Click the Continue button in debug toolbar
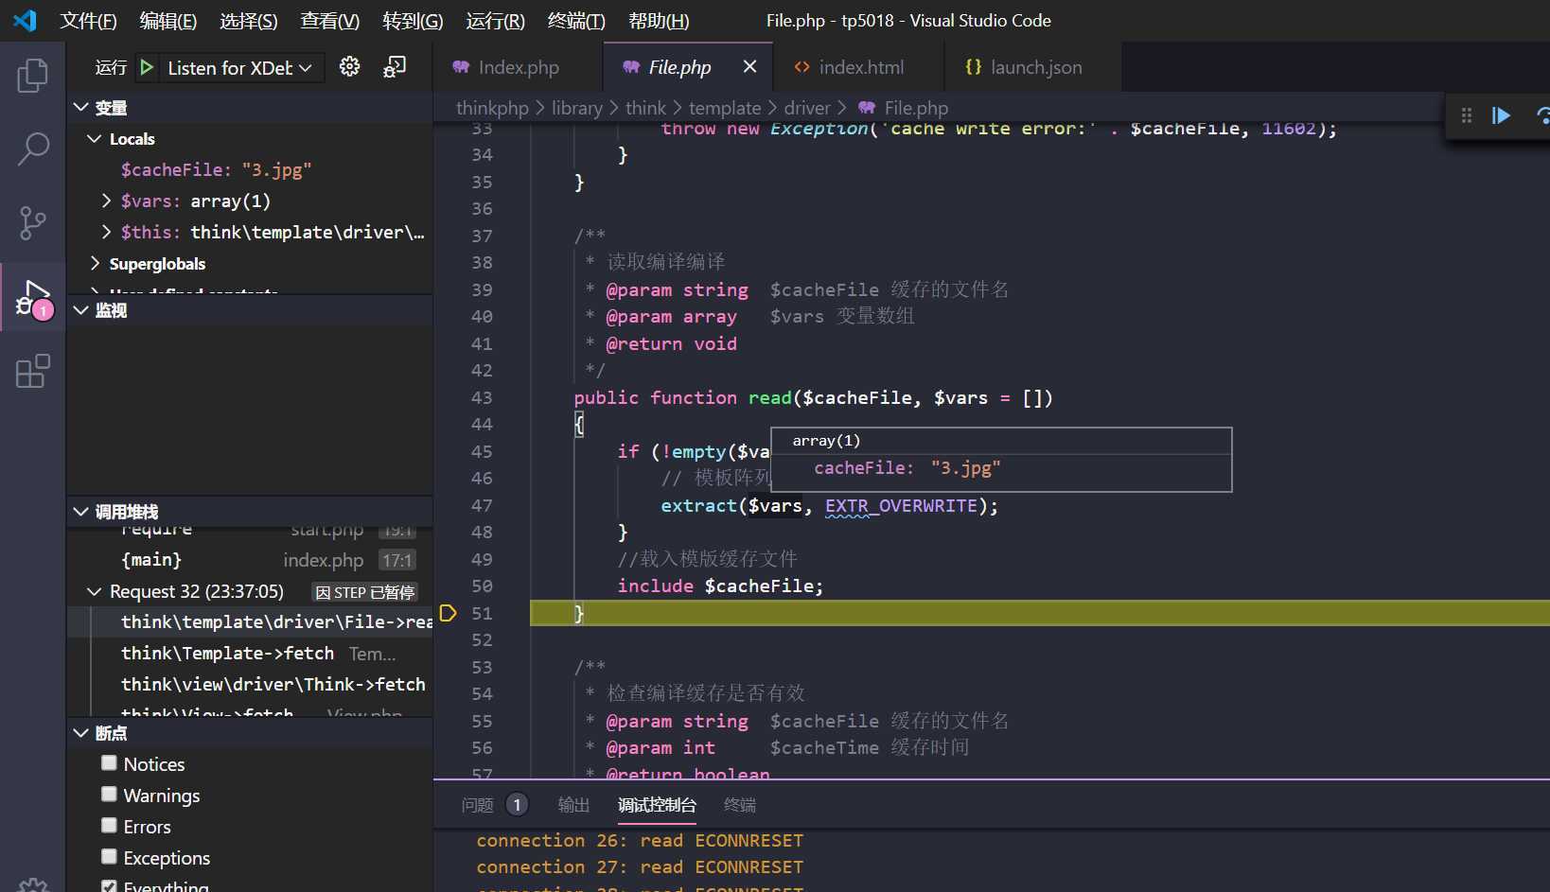The height and width of the screenshot is (892, 1550). tap(1501, 115)
